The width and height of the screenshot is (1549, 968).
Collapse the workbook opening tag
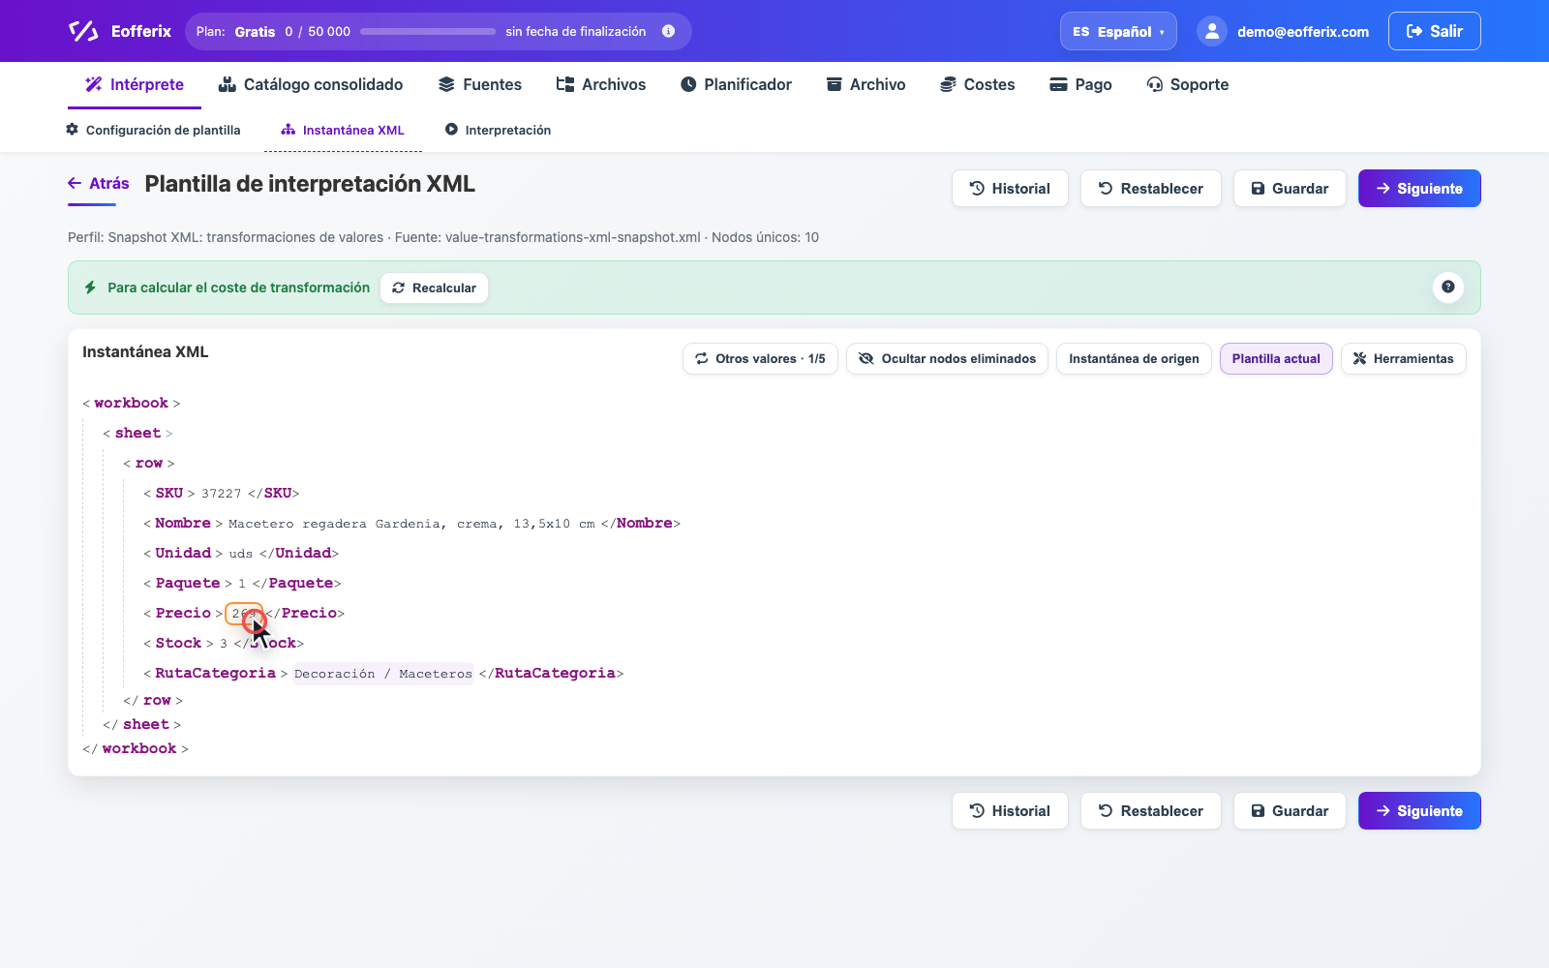click(x=131, y=403)
